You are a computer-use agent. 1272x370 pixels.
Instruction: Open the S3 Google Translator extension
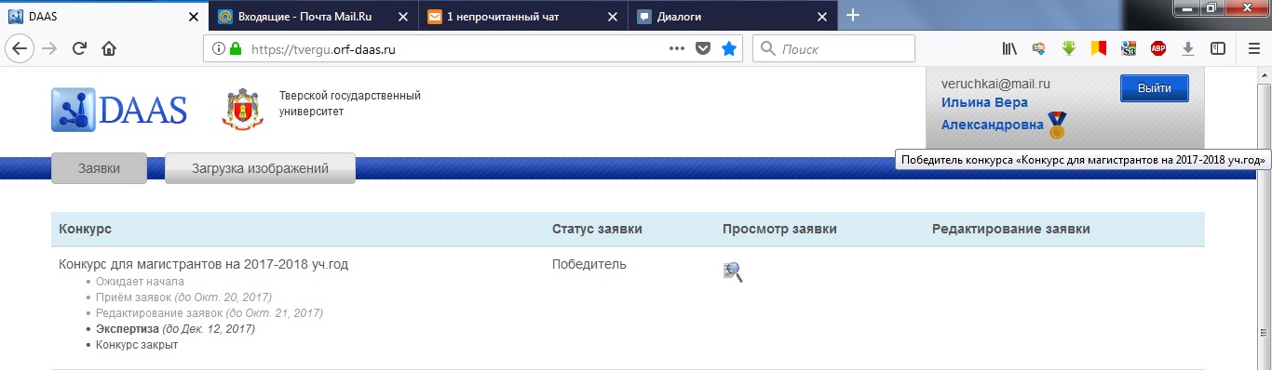coord(1129,49)
